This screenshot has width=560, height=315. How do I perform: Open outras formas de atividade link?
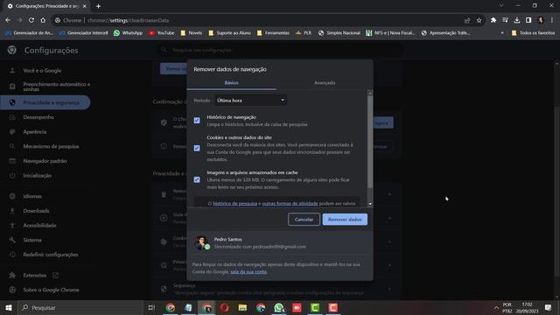click(x=290, y=204)
